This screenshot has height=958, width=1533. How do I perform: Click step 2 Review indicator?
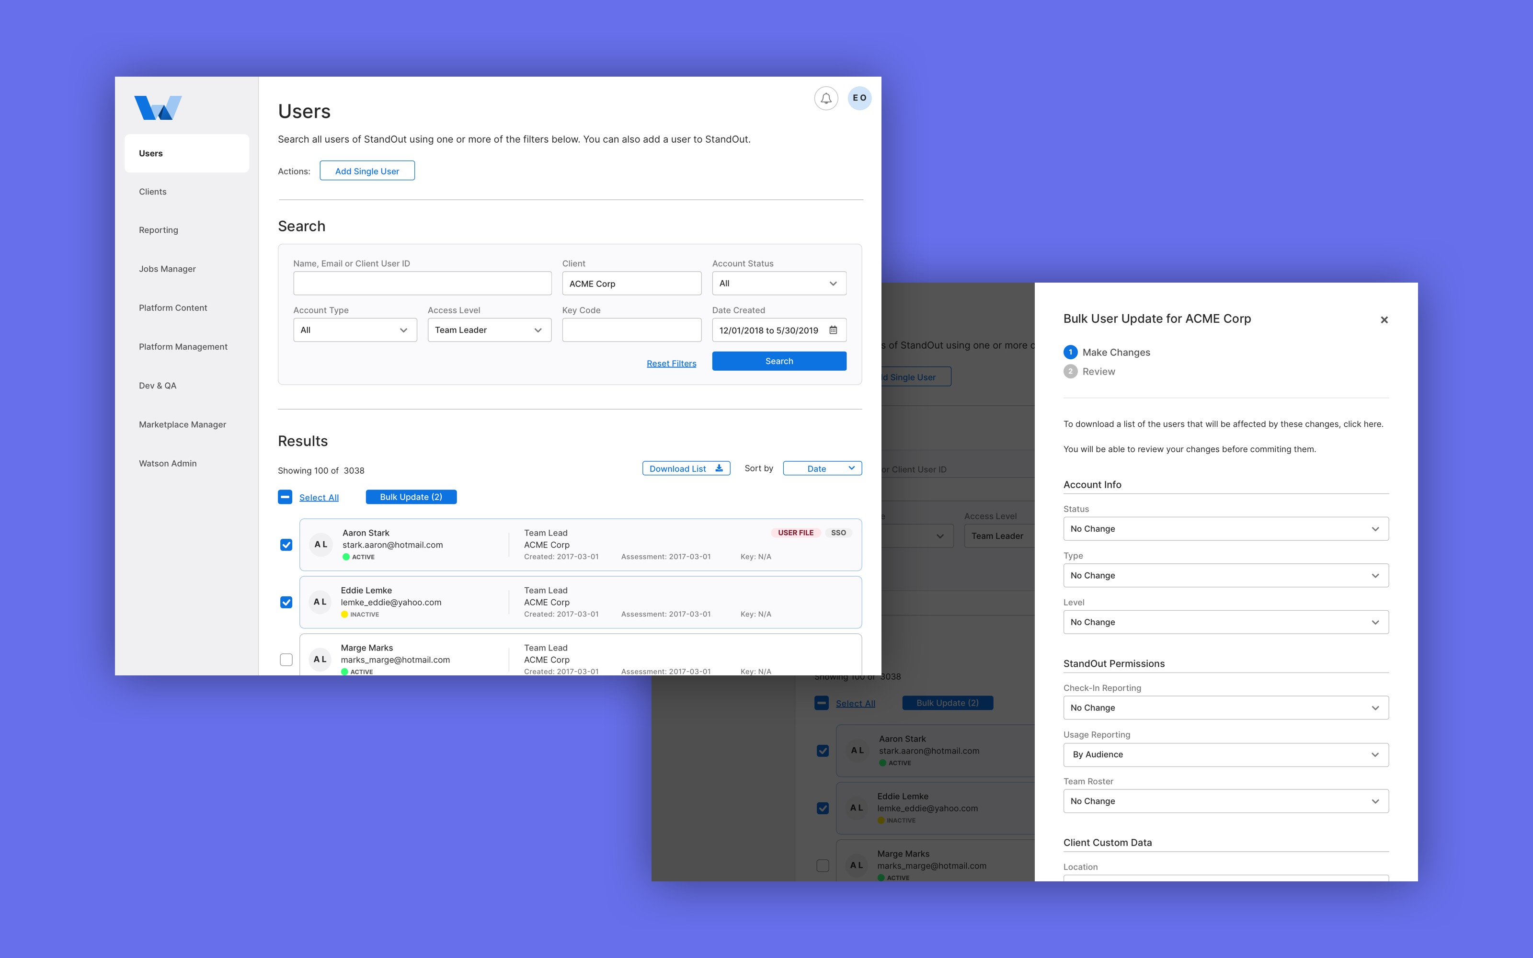[1071, 371]
